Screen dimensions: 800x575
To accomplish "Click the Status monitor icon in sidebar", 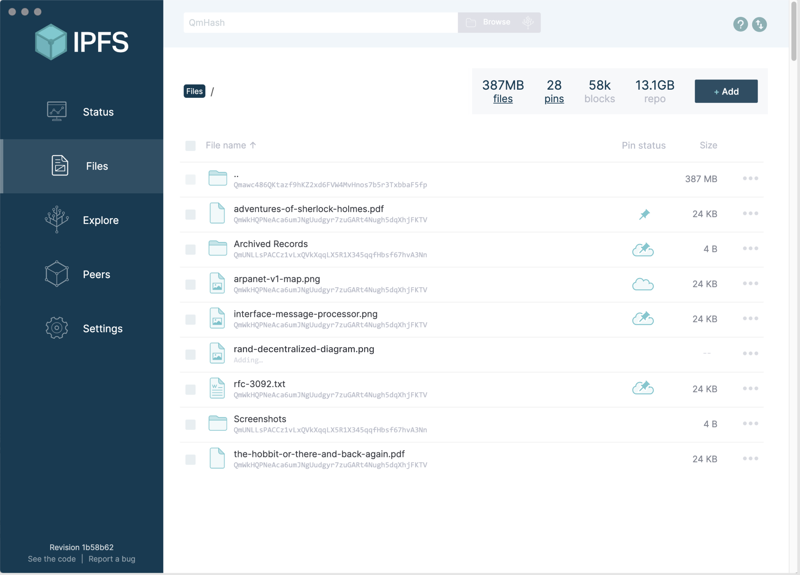I will [x=57, y=111].
